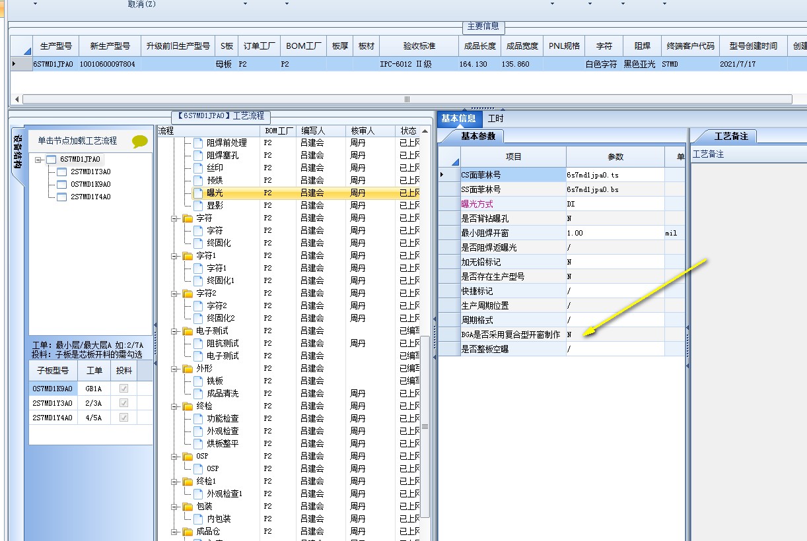Click the 最小阻焊开窗 value 1.00 field
The image size is (807, 541).
615,233
